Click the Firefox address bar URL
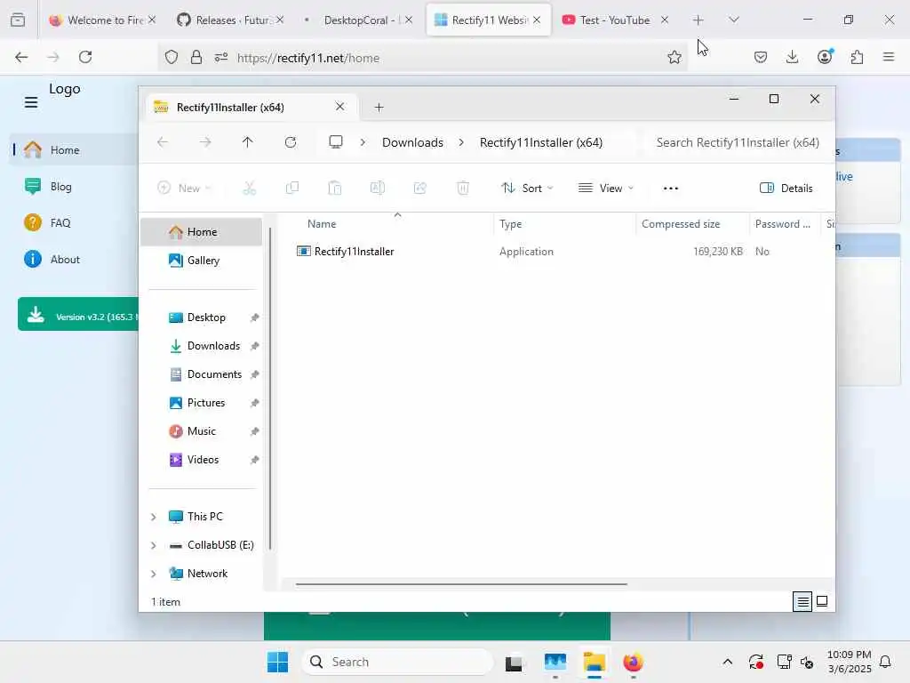 tap(308, 58)
